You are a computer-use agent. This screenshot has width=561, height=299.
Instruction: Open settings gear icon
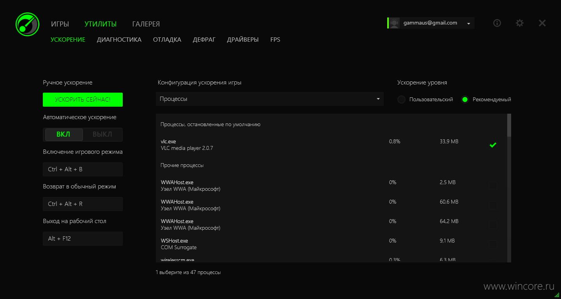click(x=520, y=23)
